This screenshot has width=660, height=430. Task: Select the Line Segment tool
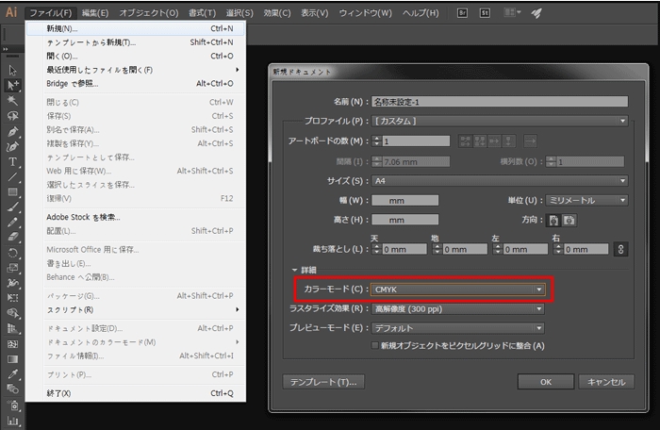[x=12, y=177]
